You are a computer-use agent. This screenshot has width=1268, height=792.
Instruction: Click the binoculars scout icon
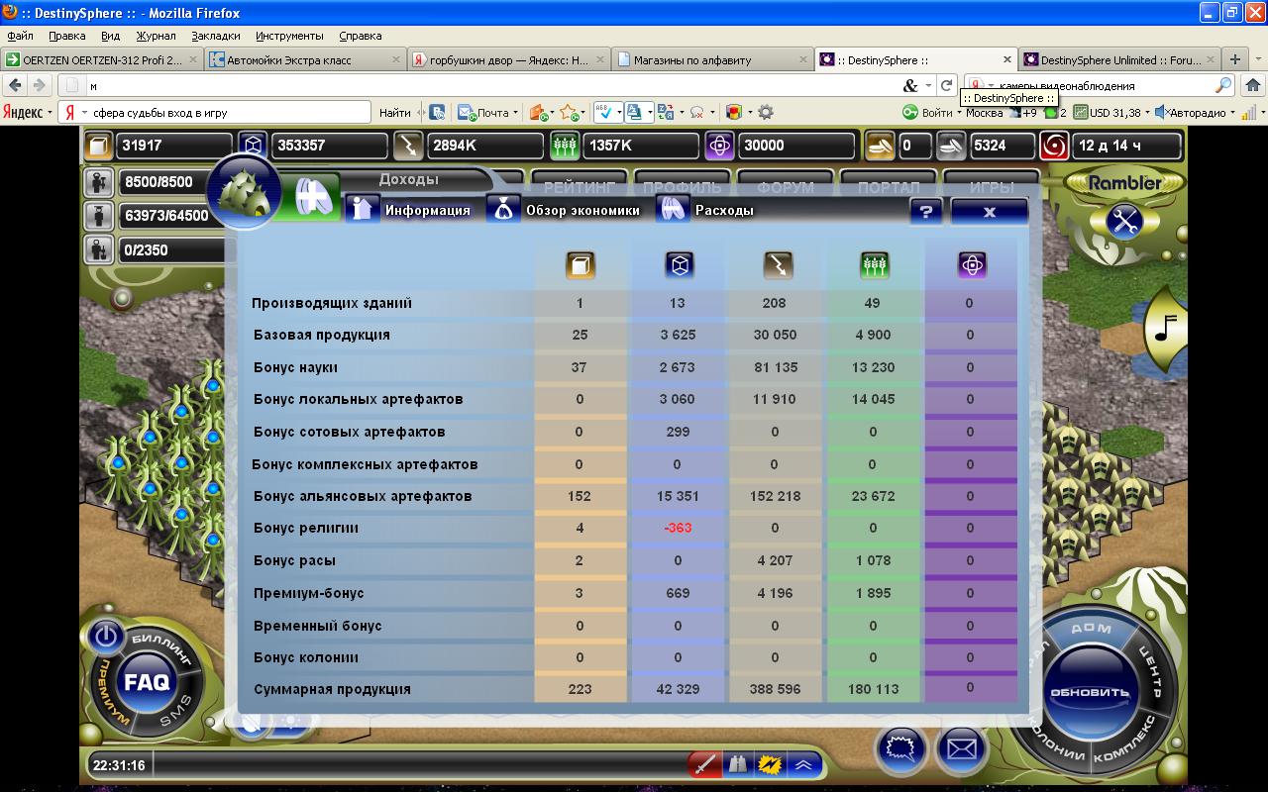[736, 764]
